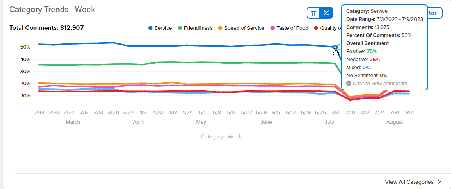Click the Total Comments count text
This screenshot has height=189, width=451.
(x=47, y=28)
